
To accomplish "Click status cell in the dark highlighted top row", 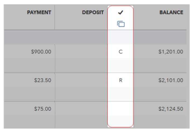I will (120, 37).
